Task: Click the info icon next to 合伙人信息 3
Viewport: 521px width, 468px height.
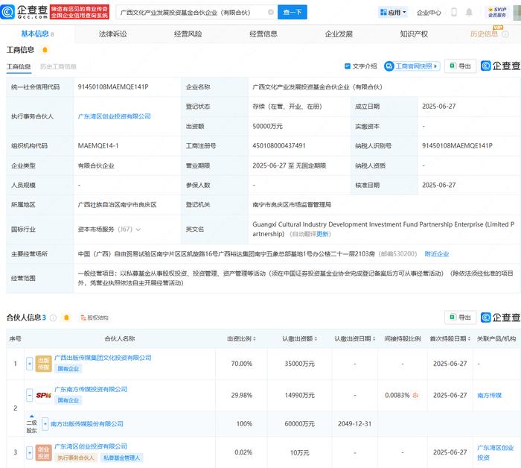Action: (x=53, y=317)
